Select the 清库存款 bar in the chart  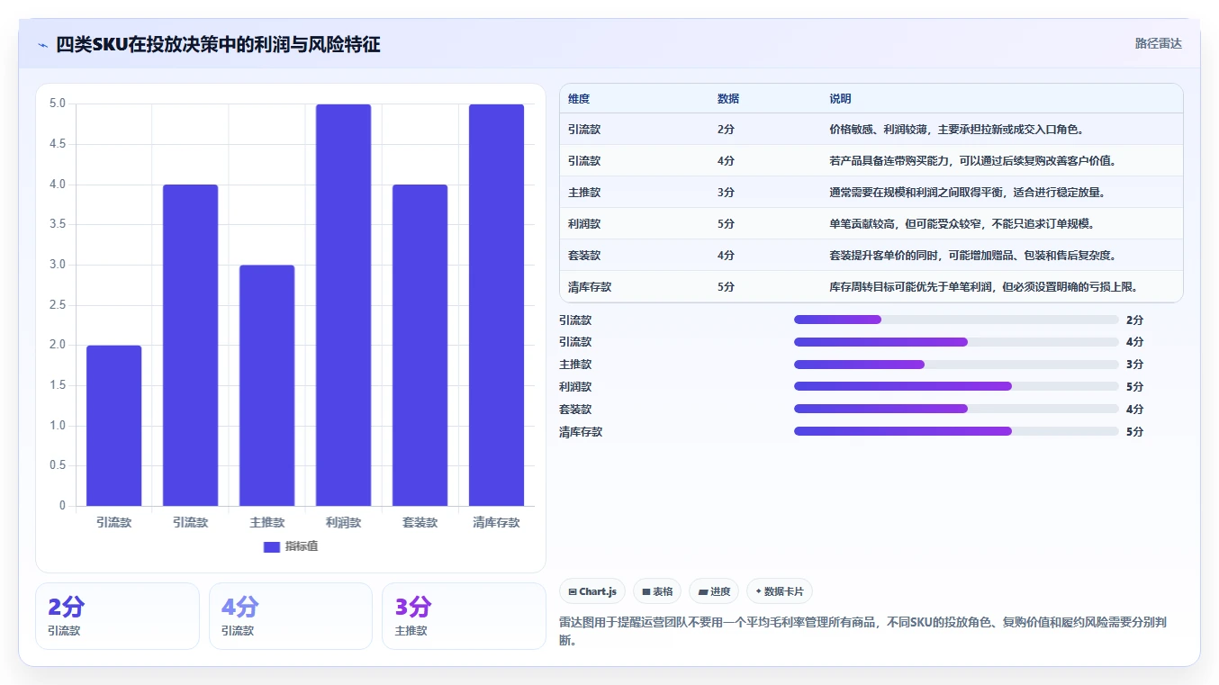pyautogui.click(x=496, y=305)
